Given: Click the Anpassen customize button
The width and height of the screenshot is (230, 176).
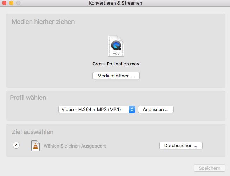Looking at the screenshot, I should (156, 110).
